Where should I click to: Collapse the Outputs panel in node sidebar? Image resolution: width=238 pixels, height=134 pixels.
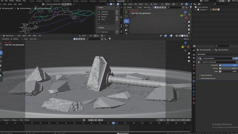pos(98,28)
